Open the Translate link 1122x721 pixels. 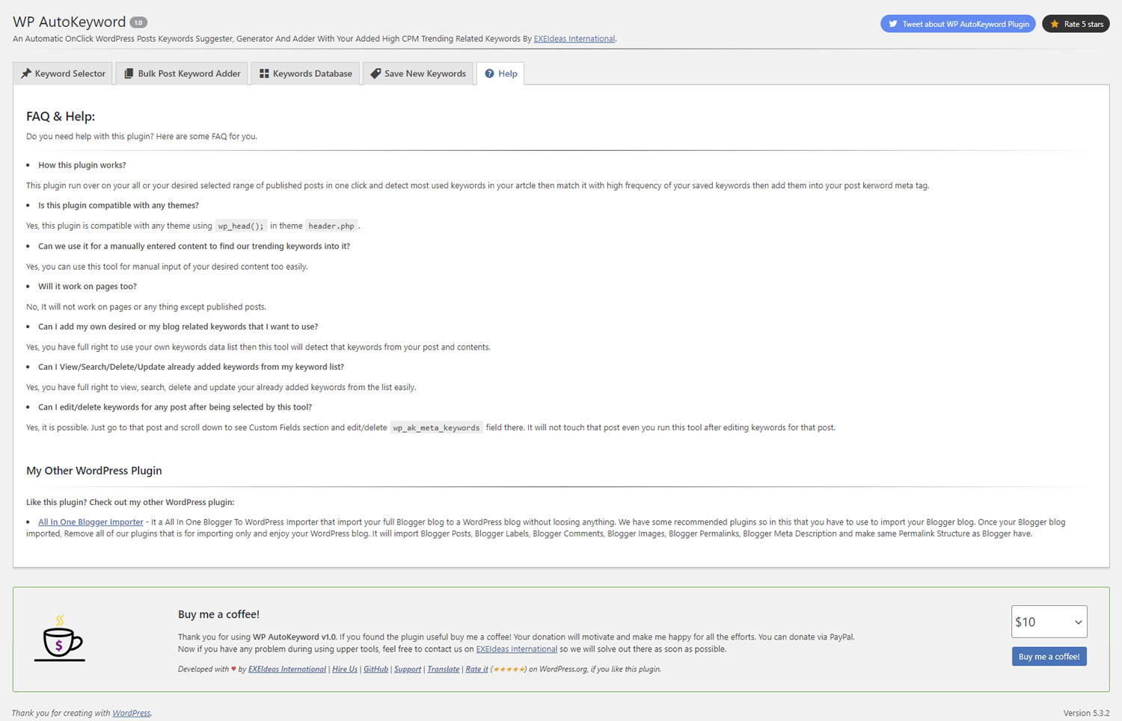(x=444, y=669)
